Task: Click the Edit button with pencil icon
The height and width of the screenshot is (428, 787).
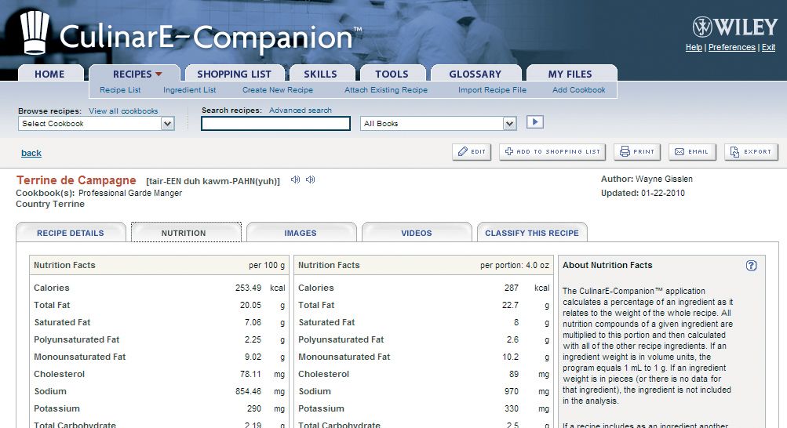Action: click(x=472, y=152)
